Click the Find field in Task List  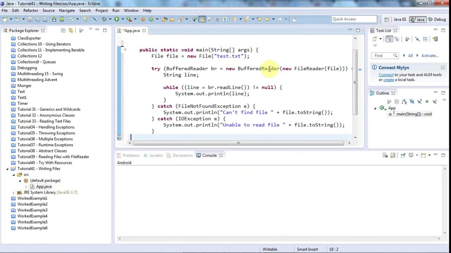385,56
